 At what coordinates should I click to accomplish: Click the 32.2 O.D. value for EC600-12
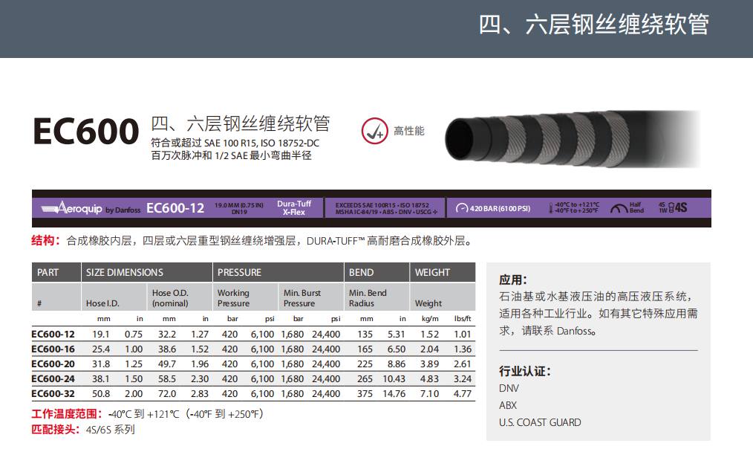pyautogui.click(x=167, y=335)
